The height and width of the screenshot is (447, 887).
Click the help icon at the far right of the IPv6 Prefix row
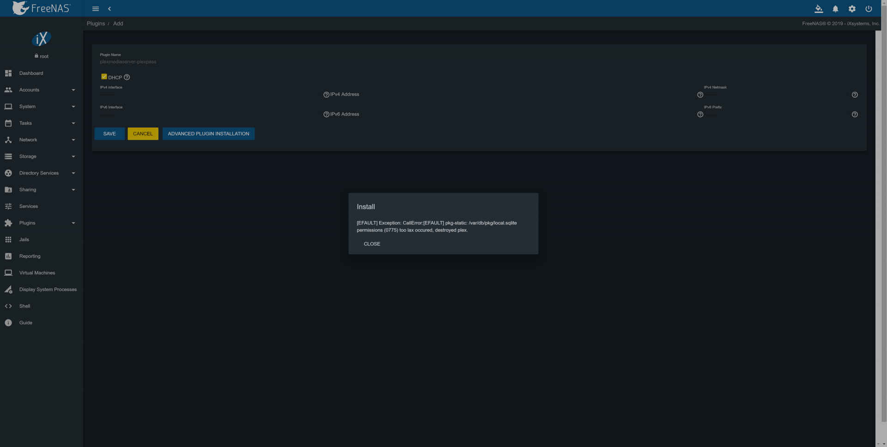[x=855, y=115]
